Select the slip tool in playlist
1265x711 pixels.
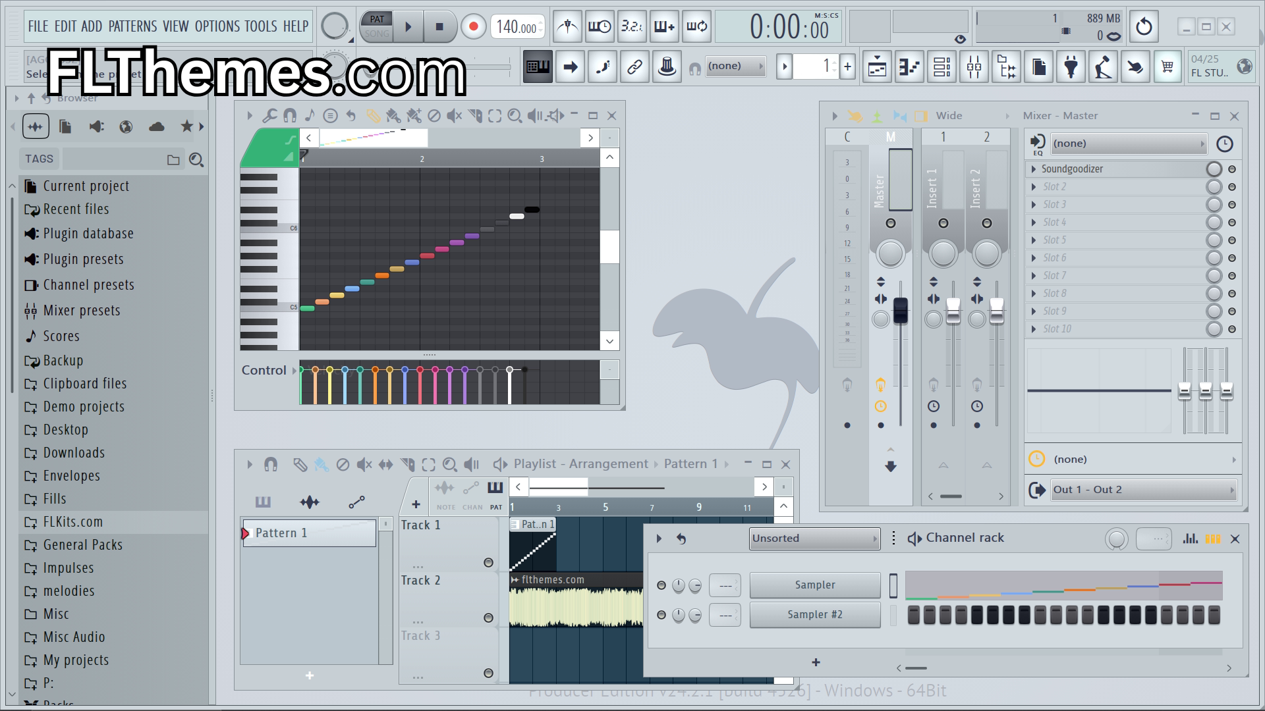pos(386,465)
